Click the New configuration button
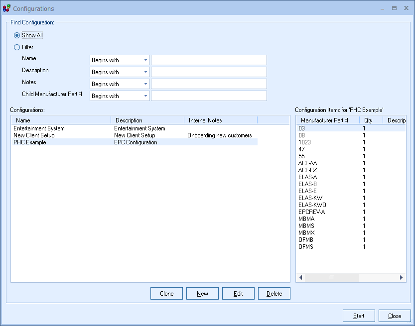The image size is (415, 326). 202,294
